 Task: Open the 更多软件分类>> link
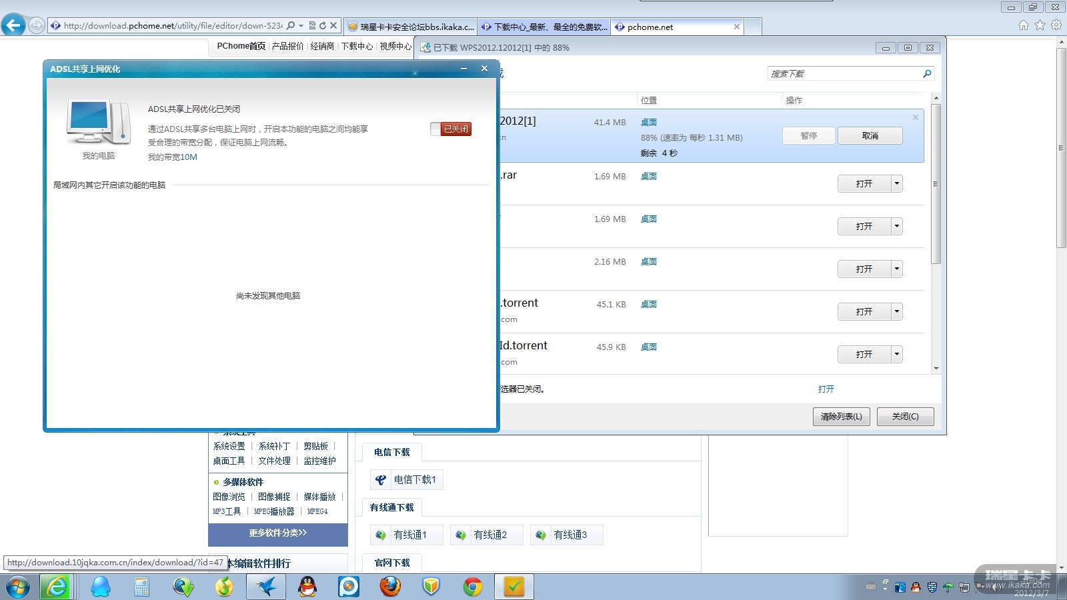point(278,533)
